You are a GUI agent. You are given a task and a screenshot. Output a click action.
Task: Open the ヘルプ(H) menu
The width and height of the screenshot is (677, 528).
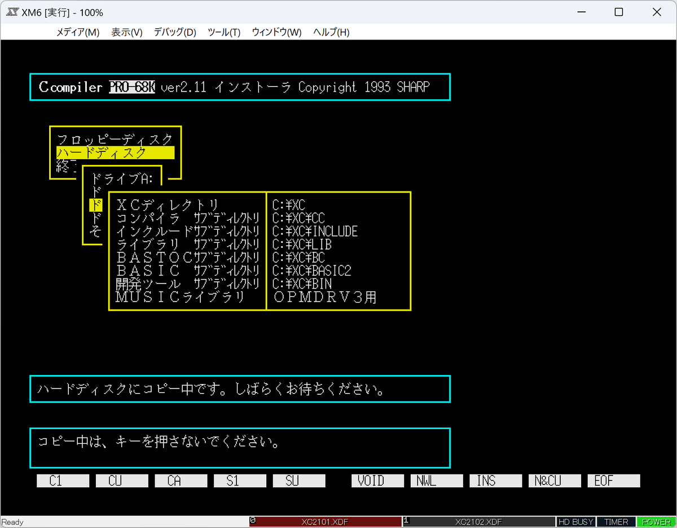click(x=331, y=32)
